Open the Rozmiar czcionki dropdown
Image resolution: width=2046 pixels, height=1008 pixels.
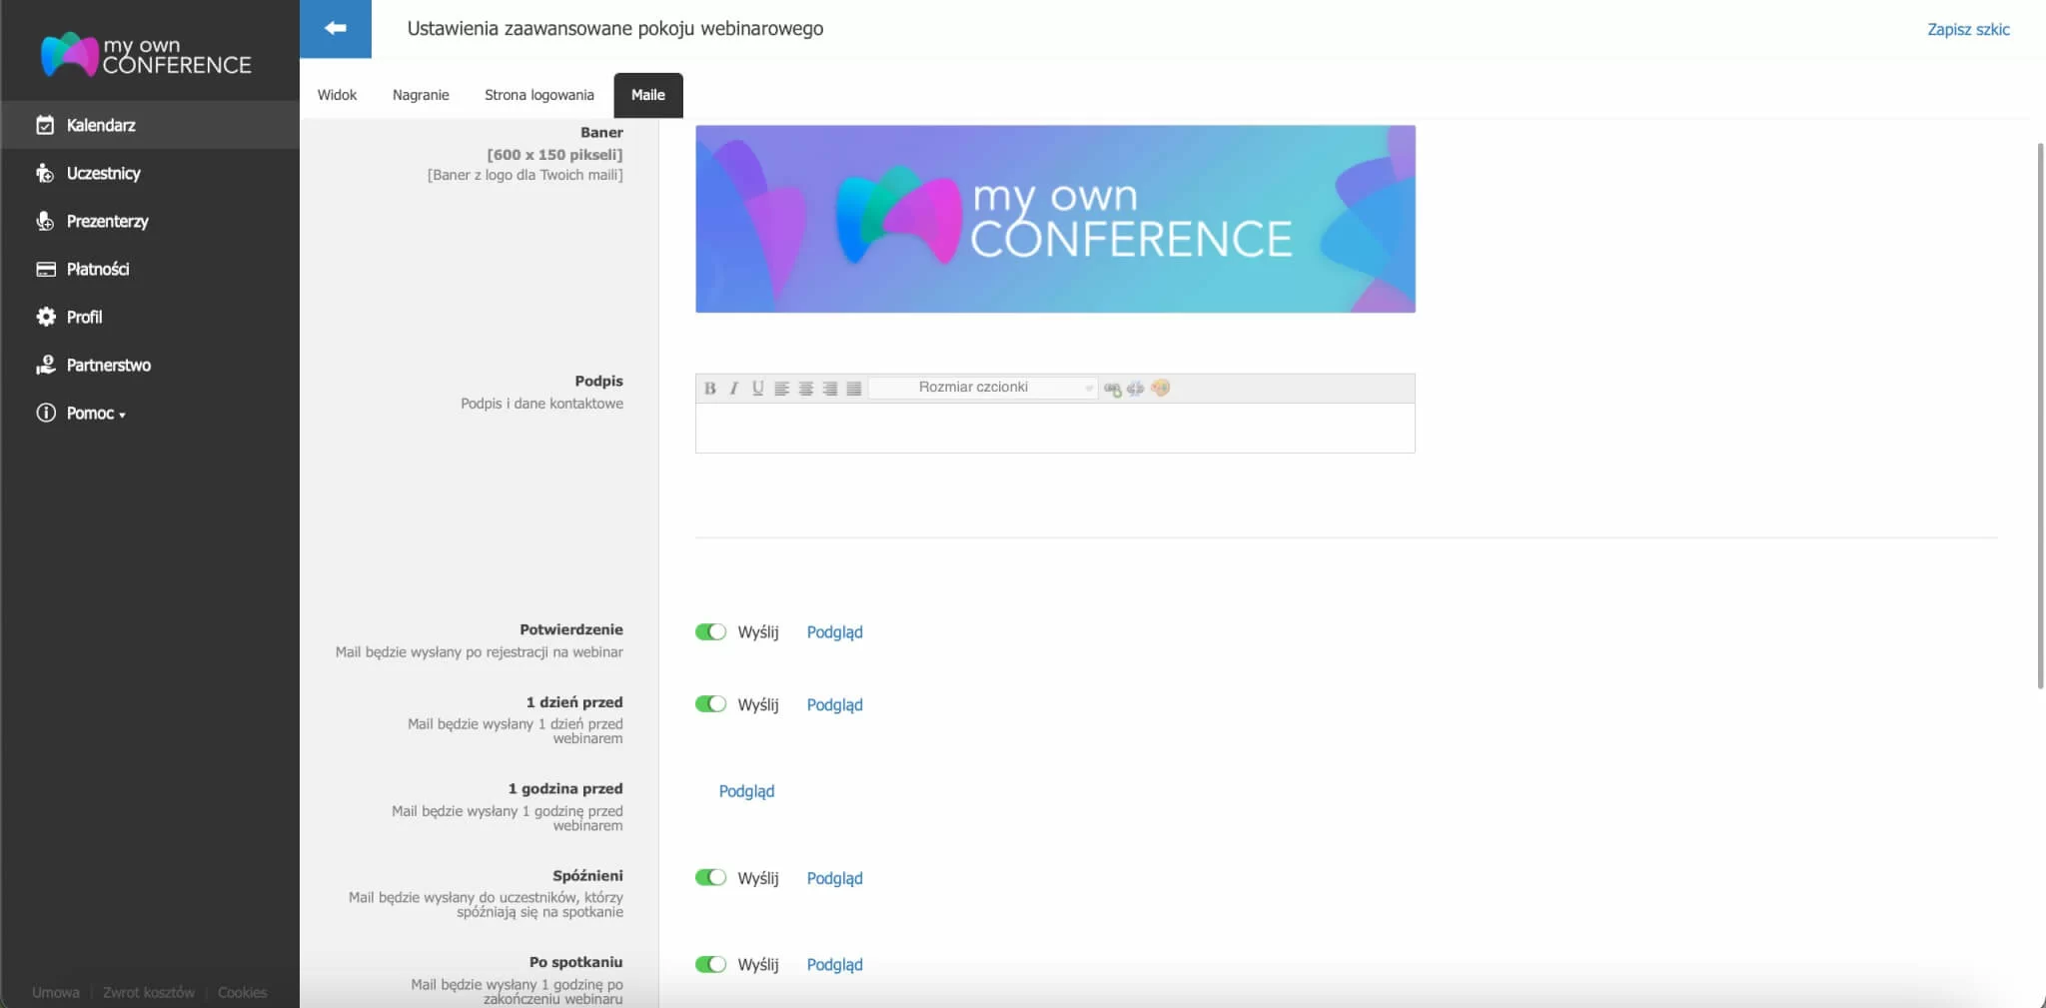click(983, 388)
